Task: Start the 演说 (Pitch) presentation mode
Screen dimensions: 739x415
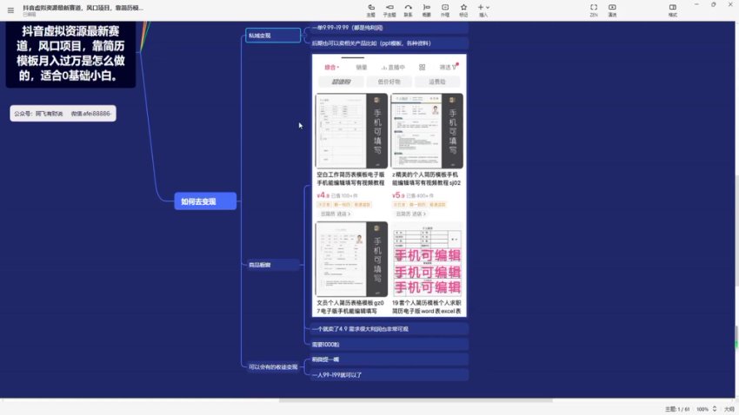Action: tap(612, 9)
